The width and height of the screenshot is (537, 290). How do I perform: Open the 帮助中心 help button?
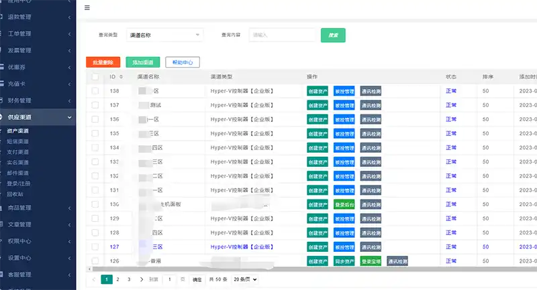point(183,62)
